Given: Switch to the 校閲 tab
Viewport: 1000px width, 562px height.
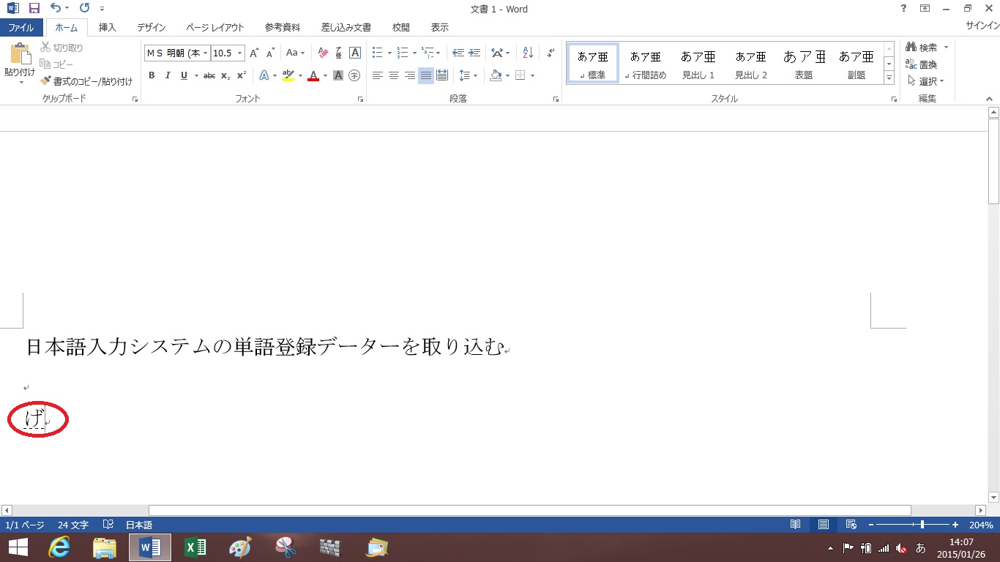Looking at the screenshot, I should pyautogui.click(x=401, y=27).
